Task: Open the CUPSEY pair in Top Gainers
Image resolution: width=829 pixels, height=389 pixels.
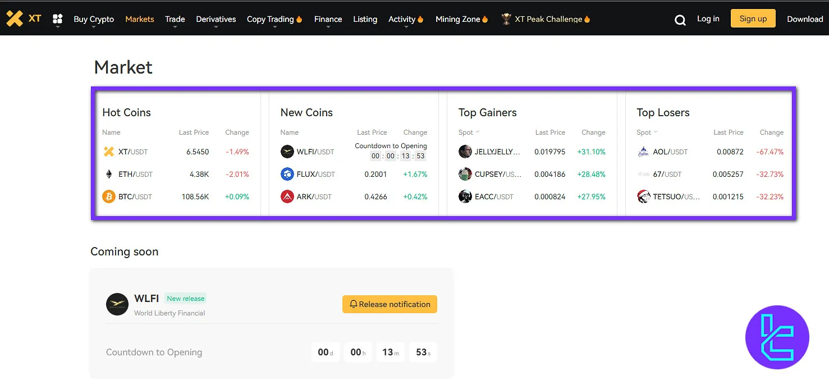Action: [x=532, y=174]
